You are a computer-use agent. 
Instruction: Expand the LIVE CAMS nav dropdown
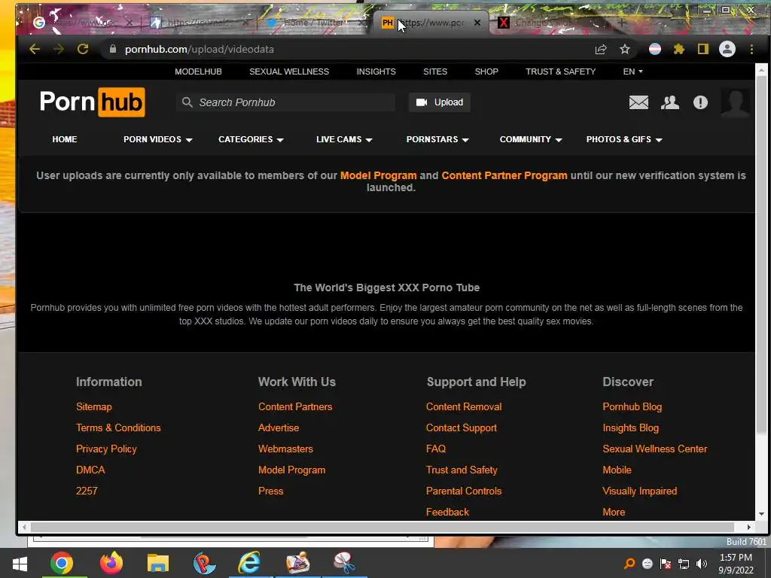click(x=344, y=139)
